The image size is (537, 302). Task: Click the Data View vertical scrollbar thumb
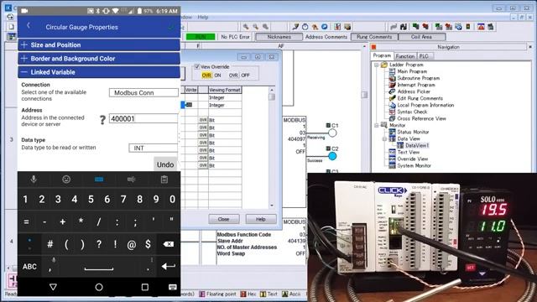point(272,96)
